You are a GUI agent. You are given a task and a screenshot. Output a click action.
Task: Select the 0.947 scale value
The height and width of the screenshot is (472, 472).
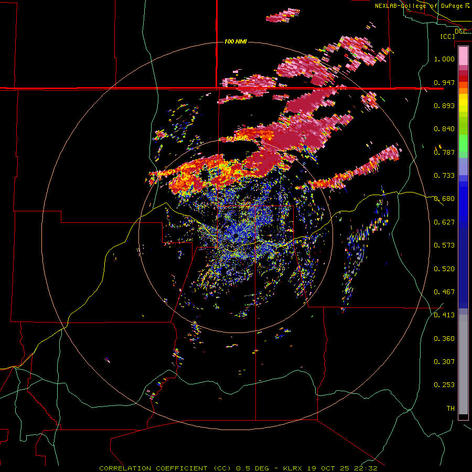coord(444,82)
